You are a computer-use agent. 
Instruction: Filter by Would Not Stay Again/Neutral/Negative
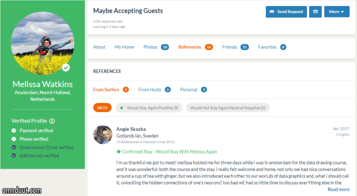click(x=228, y=108)
